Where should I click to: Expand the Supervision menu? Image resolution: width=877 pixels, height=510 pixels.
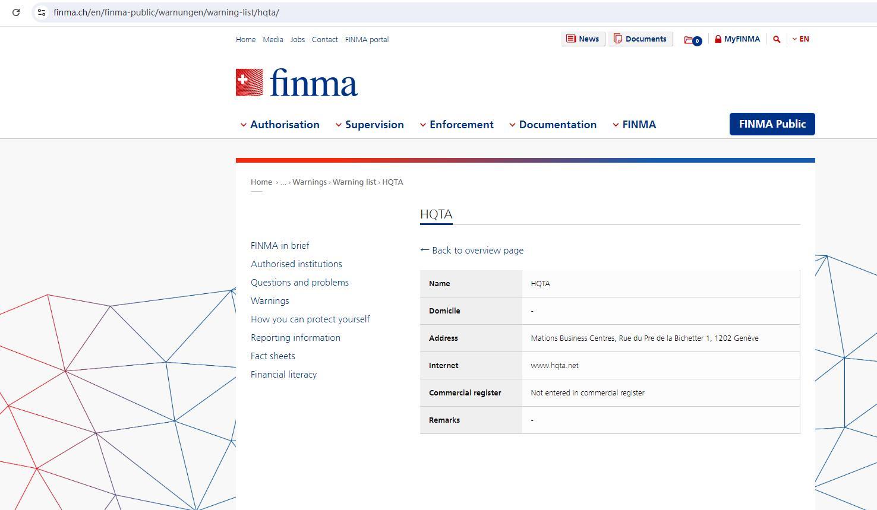369,125
